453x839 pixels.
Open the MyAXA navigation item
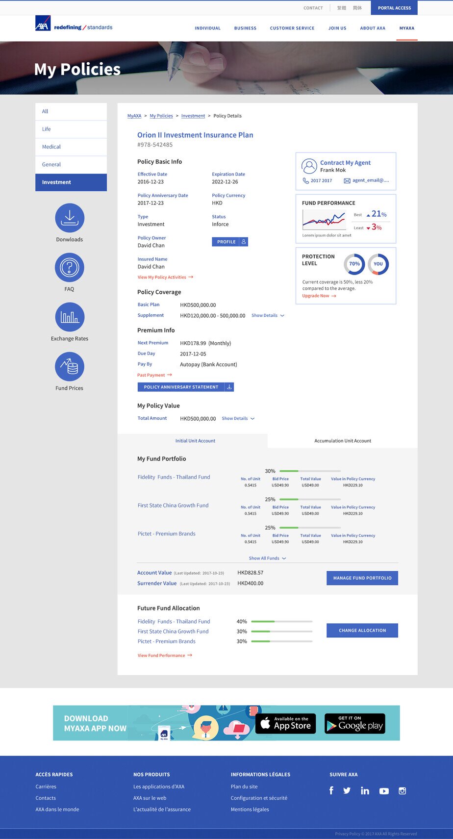click(407, 28)
